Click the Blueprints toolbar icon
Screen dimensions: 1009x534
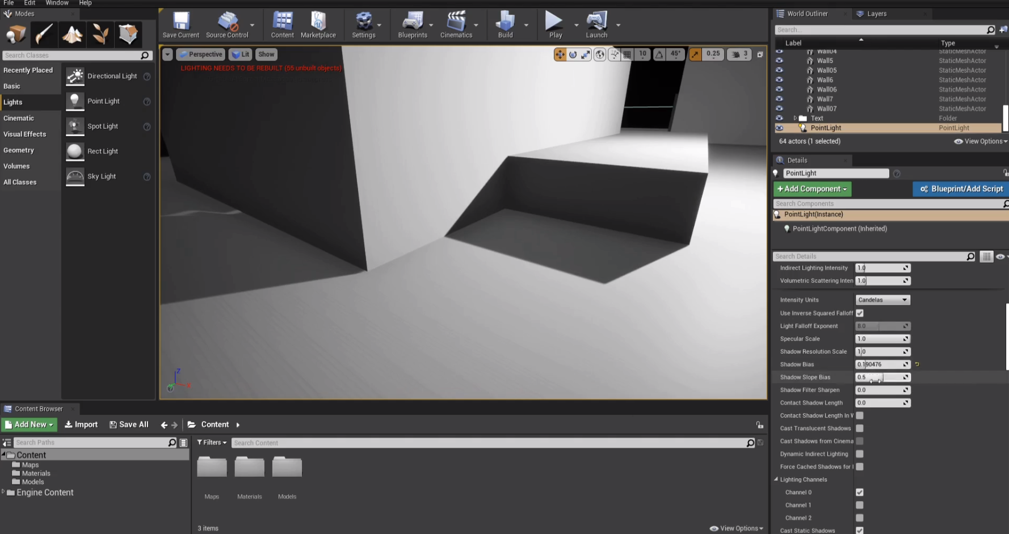(x=413, y=21)
